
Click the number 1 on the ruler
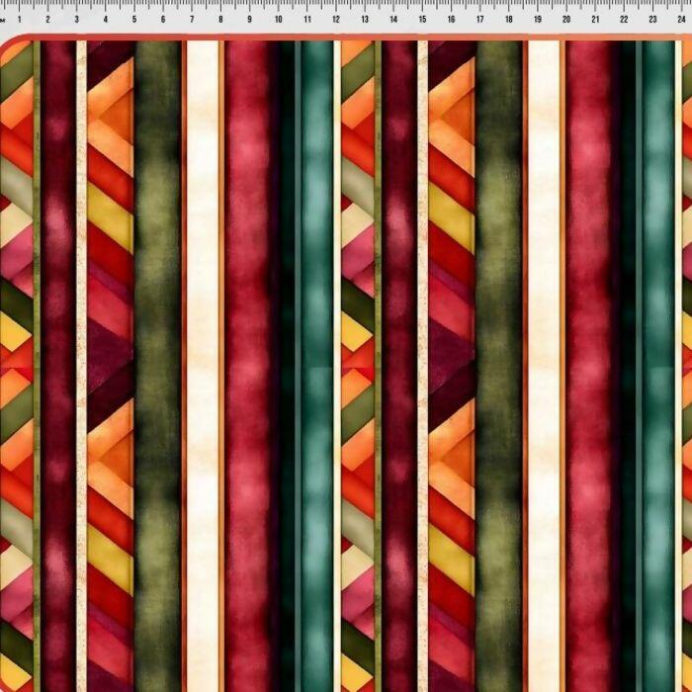pos(20,19)
